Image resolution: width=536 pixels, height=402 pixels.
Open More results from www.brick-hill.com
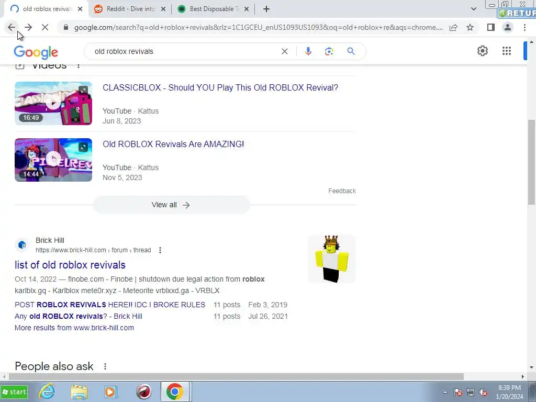(74, 328)
